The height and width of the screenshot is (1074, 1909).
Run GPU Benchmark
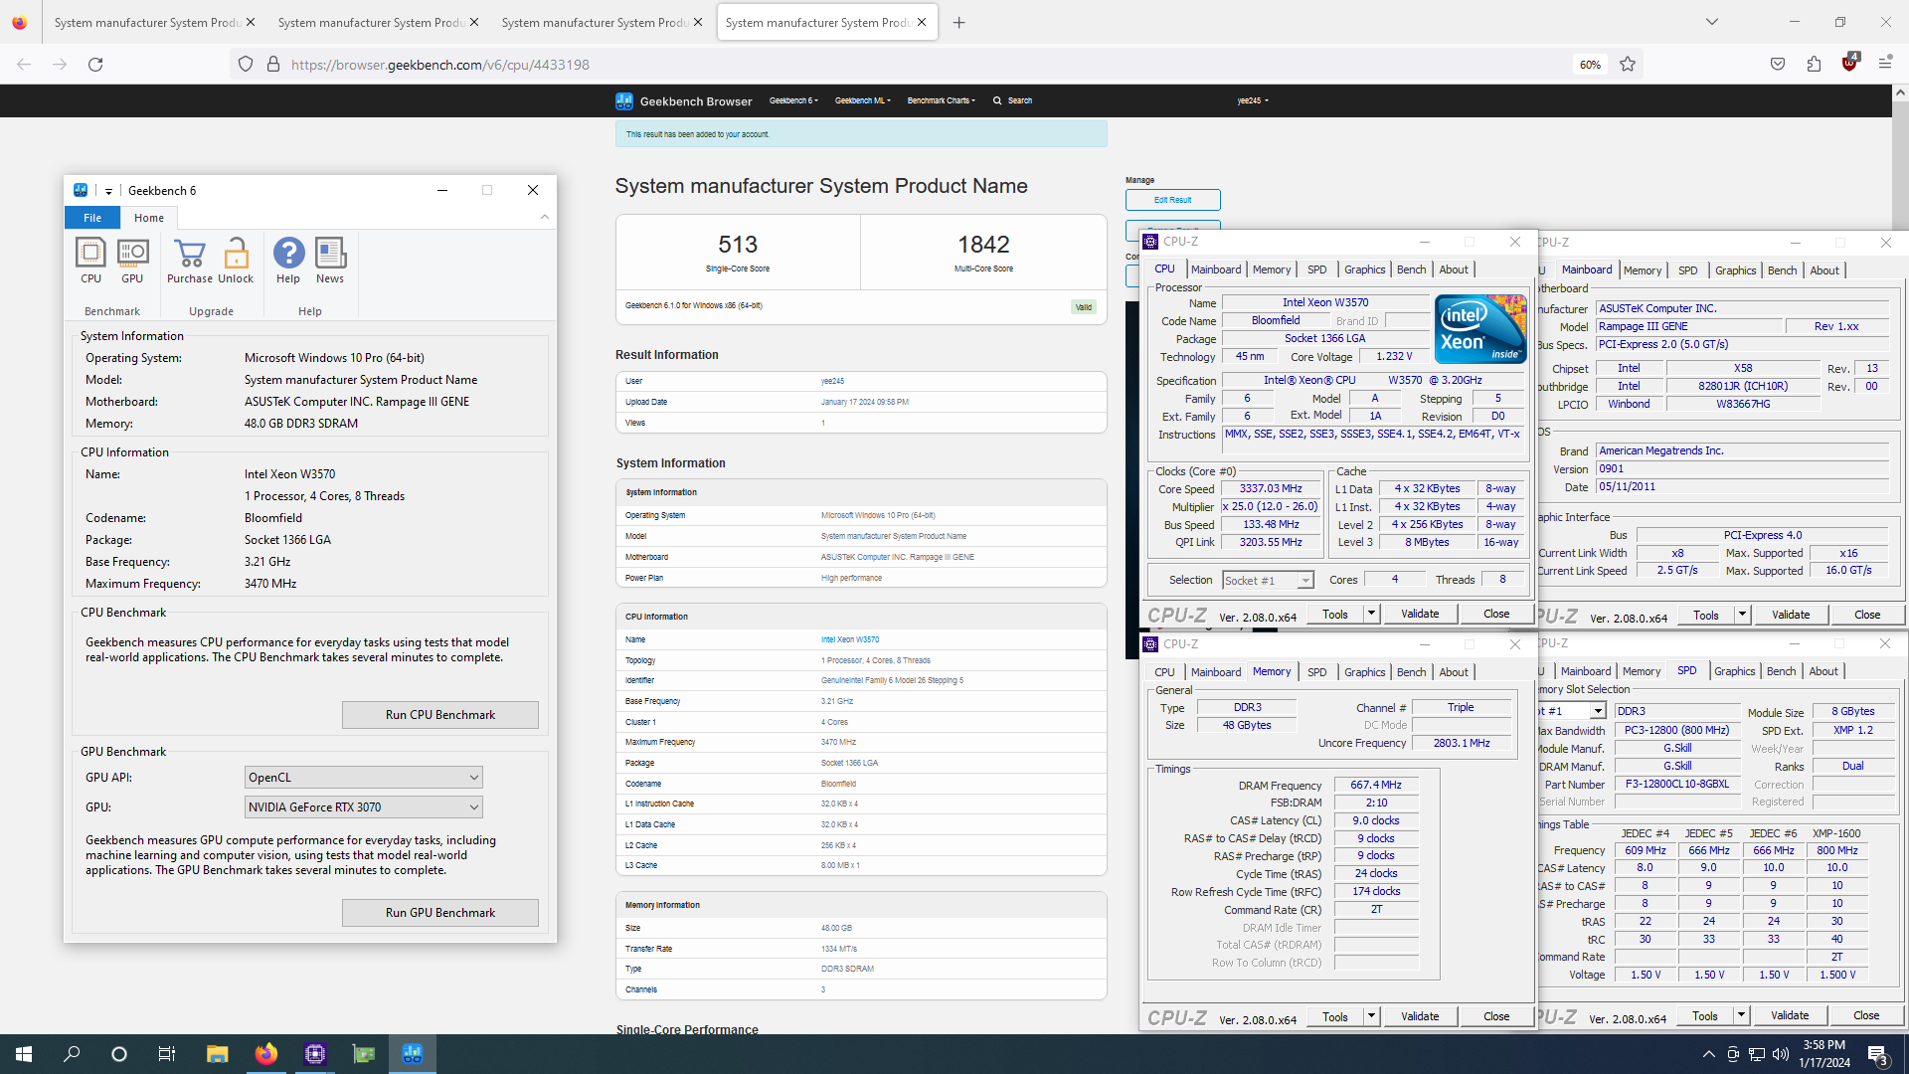(440, 913)
